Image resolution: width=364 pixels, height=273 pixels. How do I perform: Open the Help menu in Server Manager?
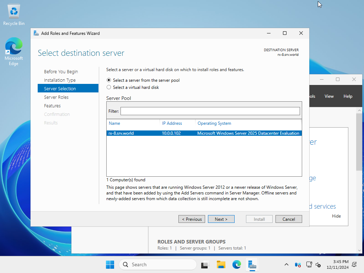(348, 96)
